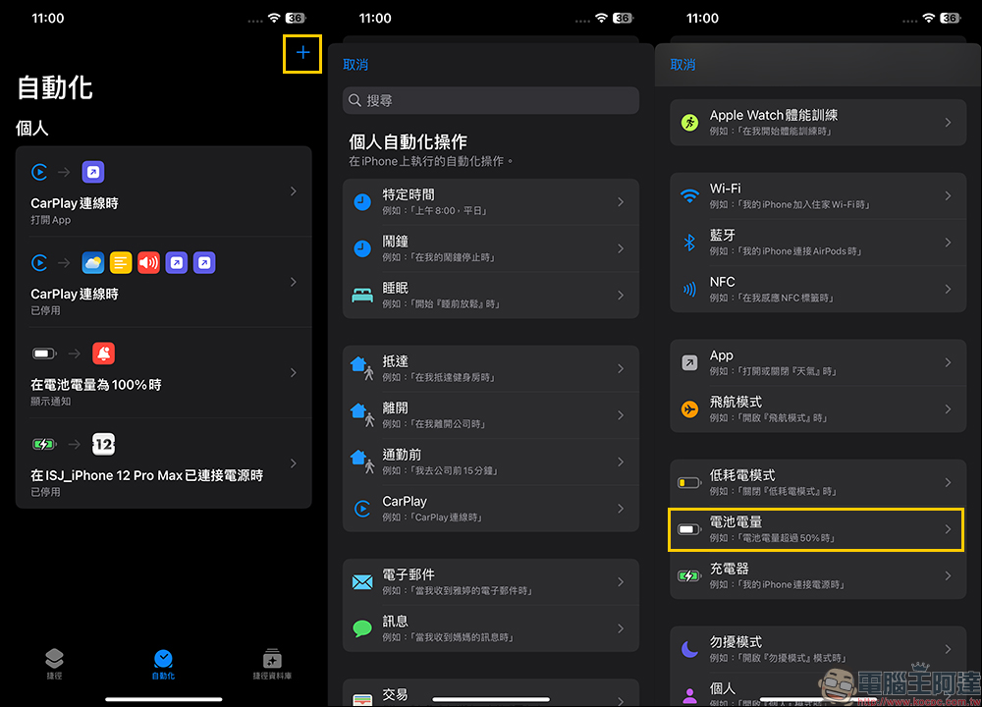The width and height of the screenshot is (982, 707).
Task: Select the 電池電量 trigger label
Action: 736,522
